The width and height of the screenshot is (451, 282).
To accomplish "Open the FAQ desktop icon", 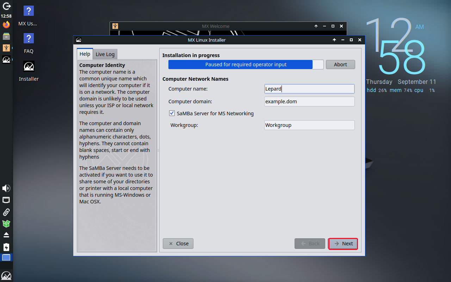I will (29, 43).
